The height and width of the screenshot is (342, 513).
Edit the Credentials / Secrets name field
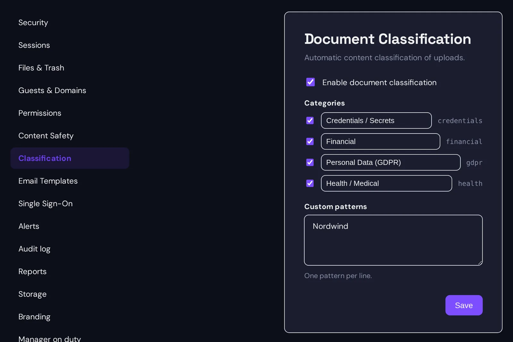376,121
